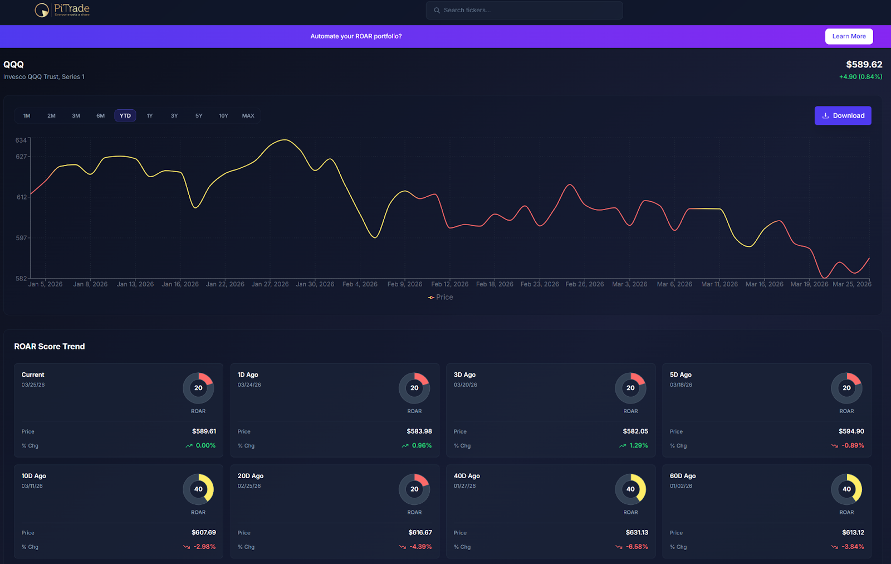891x564 pixels.
Task: Select the ROAR gauge on the 5D Ago card
Action: coord(846,388)
